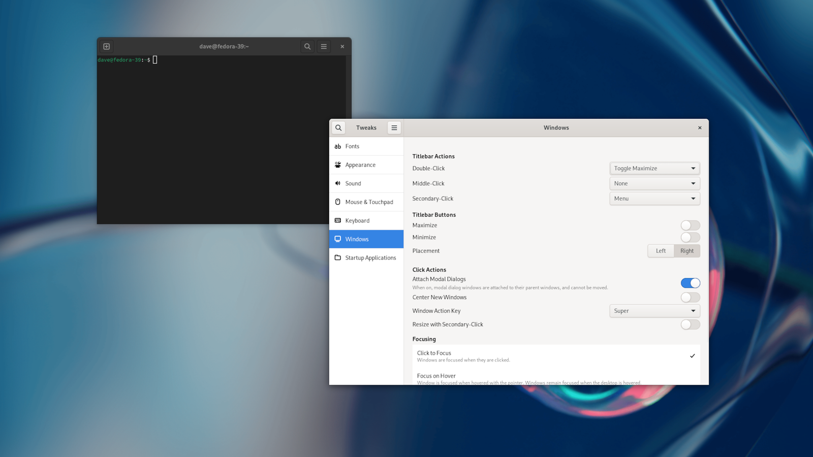The width and height of the screenshot is (813, 457).
Task: Close the terminal window
Action: point(342,46)
